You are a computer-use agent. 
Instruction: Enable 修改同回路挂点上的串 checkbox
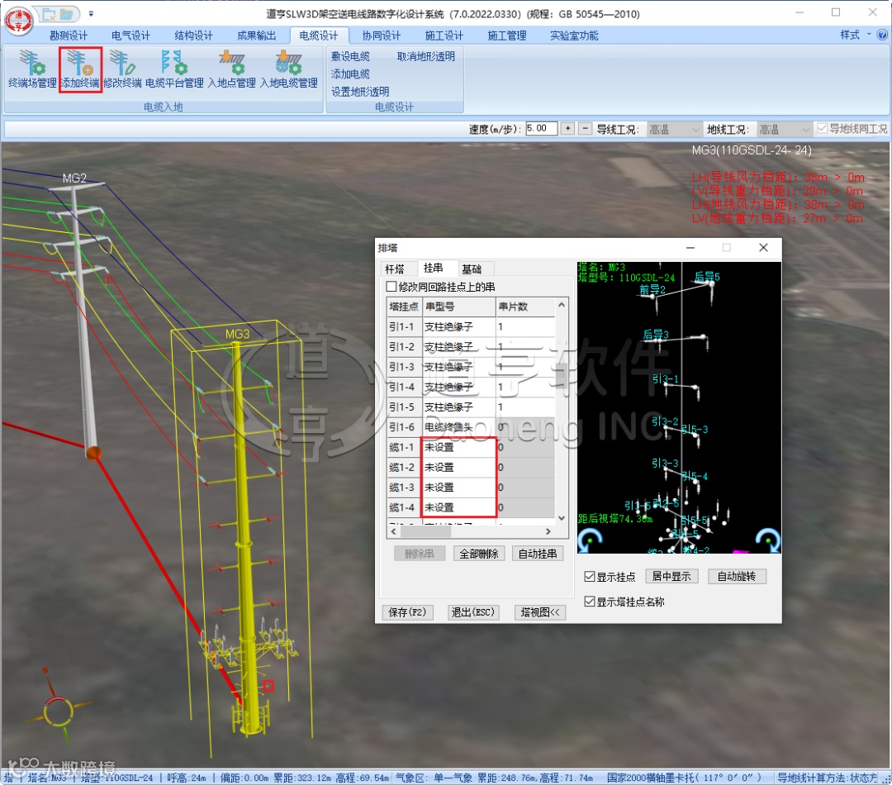pos(392,287)
